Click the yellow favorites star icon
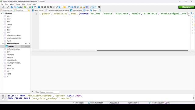The width and height of the screenshot is (195, 110). 29,10
